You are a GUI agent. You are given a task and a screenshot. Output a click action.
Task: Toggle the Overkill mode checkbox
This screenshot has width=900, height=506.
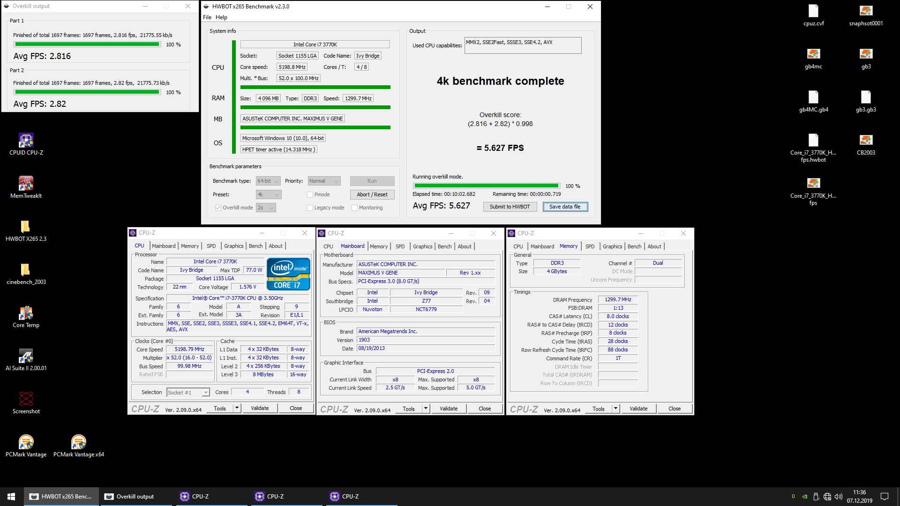(x=218, y=208)
